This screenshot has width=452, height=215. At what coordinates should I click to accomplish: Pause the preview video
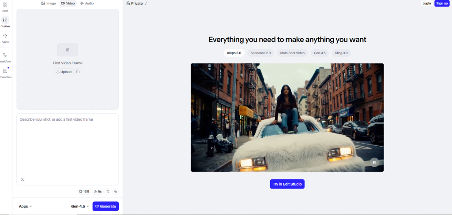(x=374, y=162)
